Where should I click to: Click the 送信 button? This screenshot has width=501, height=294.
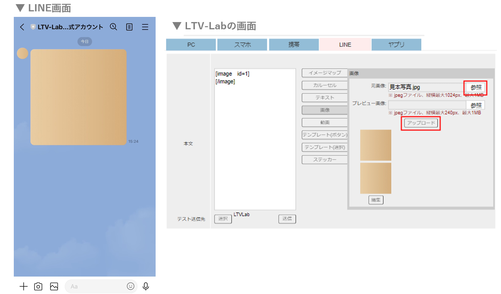[x=287, y=219]
